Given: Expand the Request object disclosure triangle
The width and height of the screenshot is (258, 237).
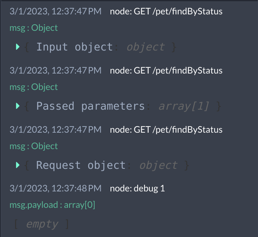Looking at the screenshot, I should point(18,166).
